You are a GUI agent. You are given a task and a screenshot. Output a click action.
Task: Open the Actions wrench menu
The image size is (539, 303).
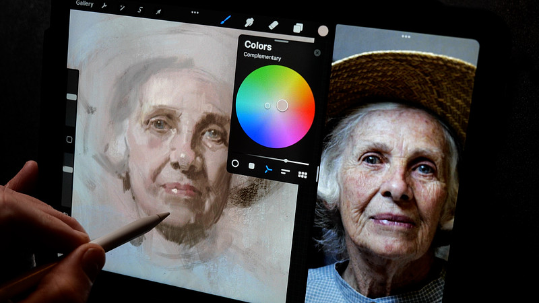point(104,5)
